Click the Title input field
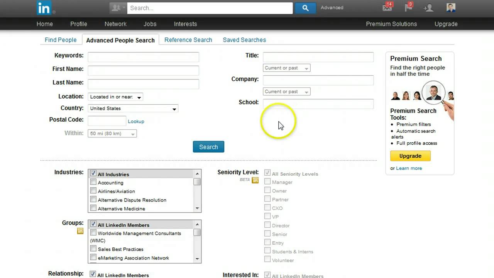Viewport: 494px width, 278px height. coord(318,57)
